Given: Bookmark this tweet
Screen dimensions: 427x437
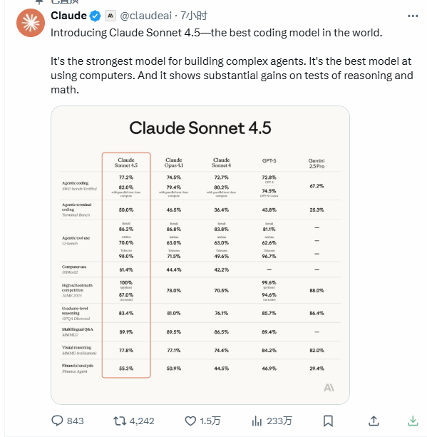Looking at the screenshot, I should tap(328, 421).
